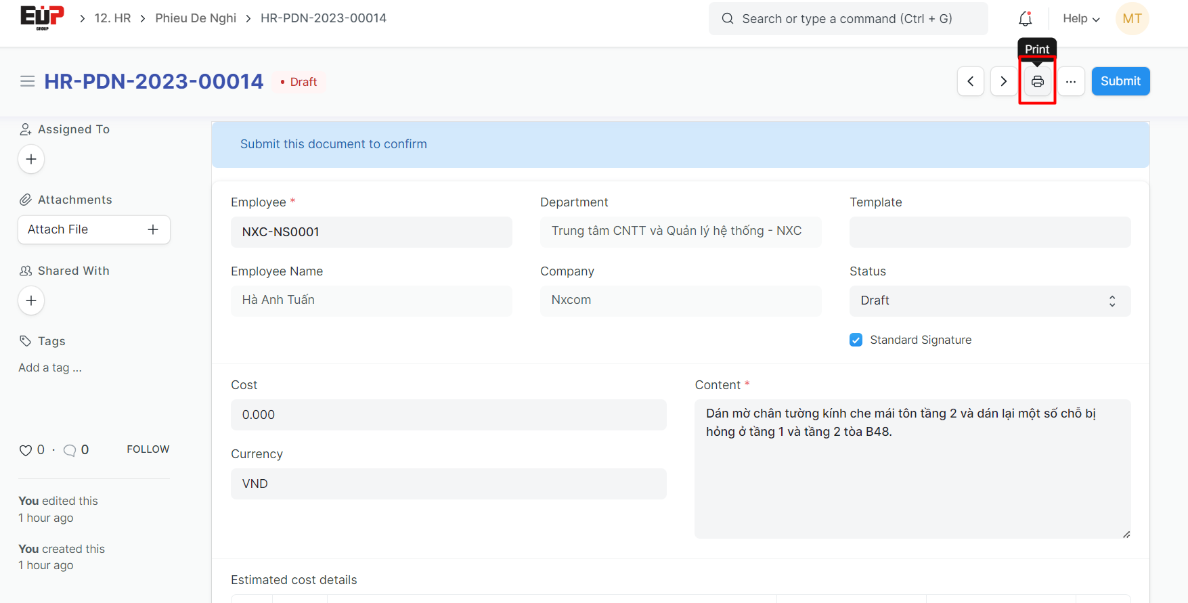This screenshot has height=603, width=1188.
Task: Open the Status dropdown
Action: [x=989, y=300]
